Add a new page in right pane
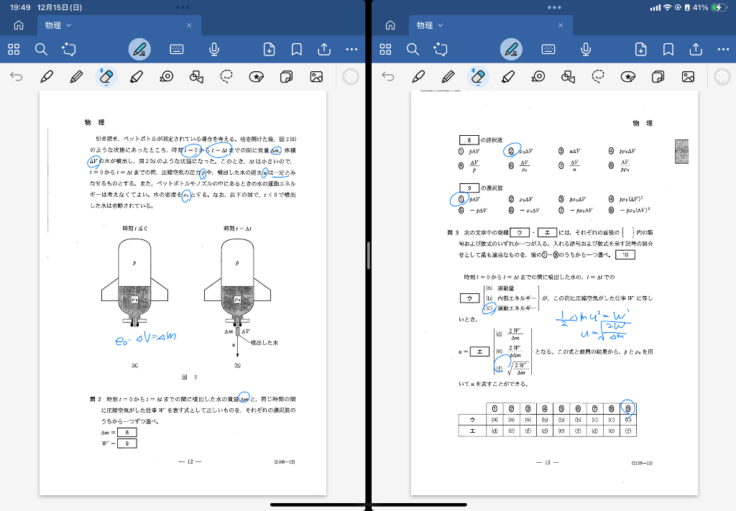Image resolution: width=736 pixels, height=511 pixels. click(641, 49)
